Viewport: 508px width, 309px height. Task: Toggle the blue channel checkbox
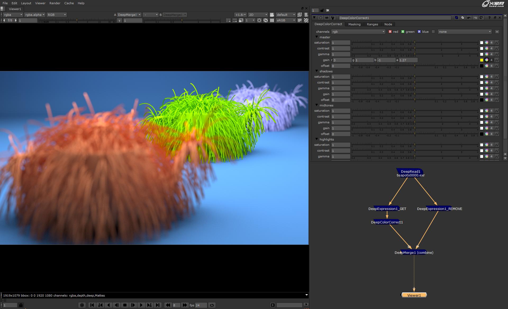pyautogui.click(x=419, y=32)
